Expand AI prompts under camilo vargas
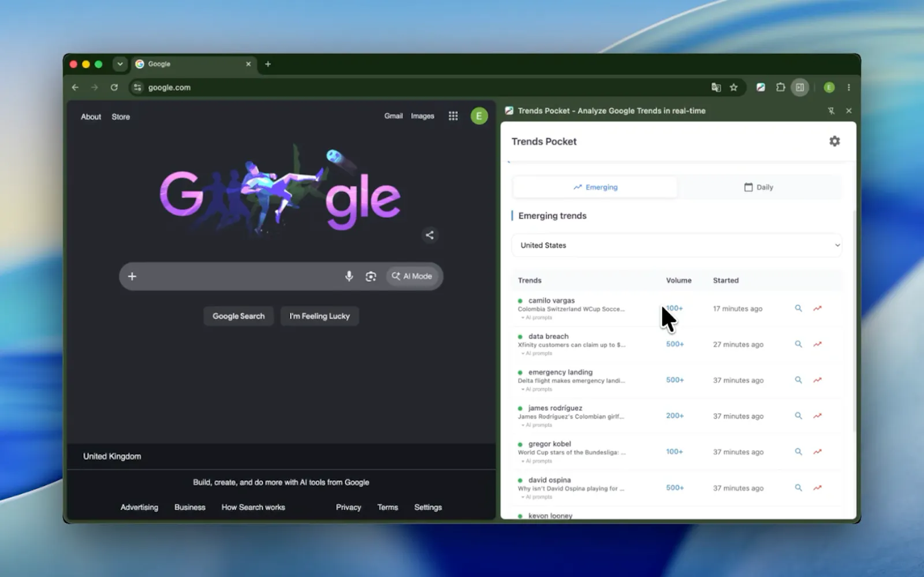The image size is (924, 577). tap(536, 317)
